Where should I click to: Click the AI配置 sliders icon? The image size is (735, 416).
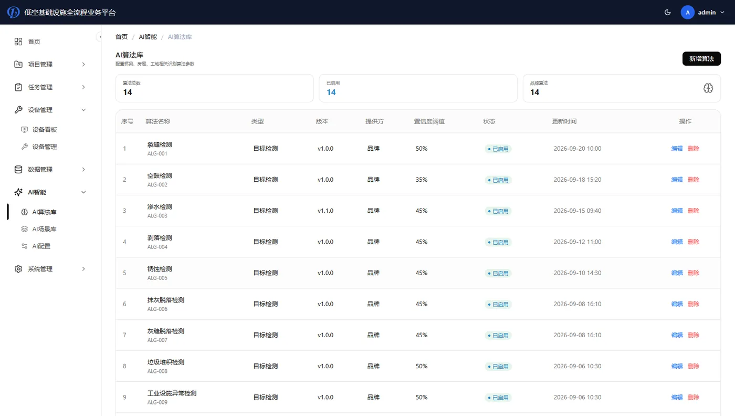click(x=24, y=246)
